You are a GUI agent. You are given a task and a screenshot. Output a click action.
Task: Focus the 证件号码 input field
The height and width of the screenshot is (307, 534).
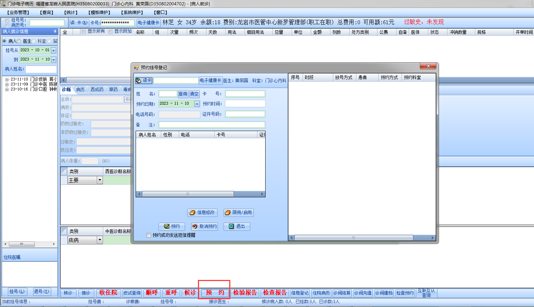click(x=245, y=114)
